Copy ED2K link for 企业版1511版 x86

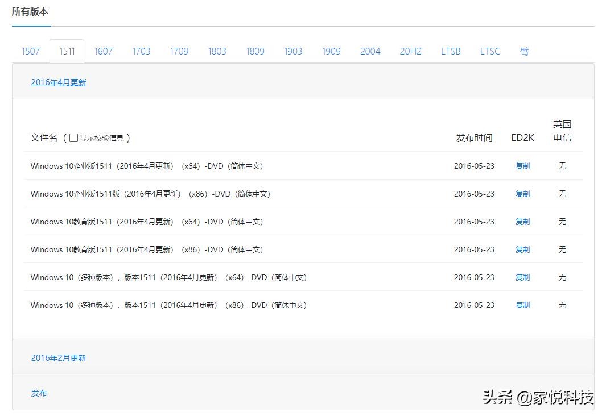[522, 194]
